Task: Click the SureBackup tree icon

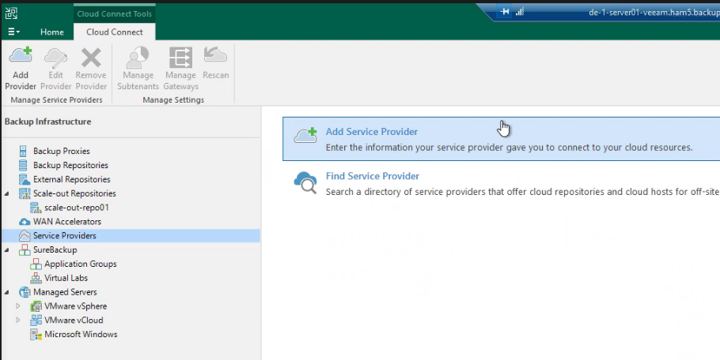Action: [25, 250]
